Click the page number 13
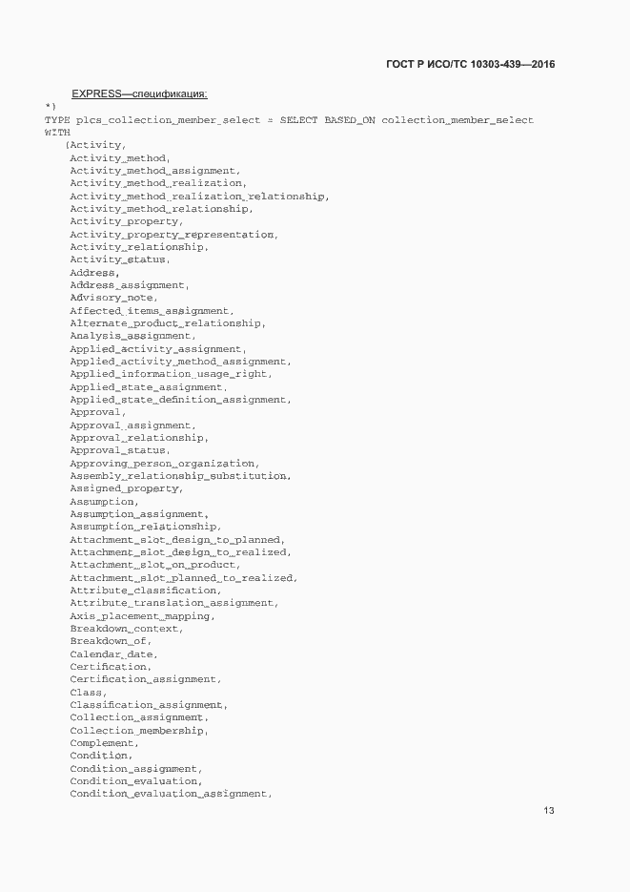Image resolution: width=630 pixels, height=892 pixels. tap(549, 811)
